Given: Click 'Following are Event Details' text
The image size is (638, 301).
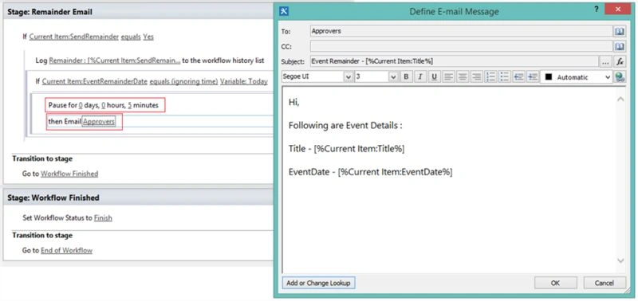Looking at the screenshot, I should tap(345, 126).
